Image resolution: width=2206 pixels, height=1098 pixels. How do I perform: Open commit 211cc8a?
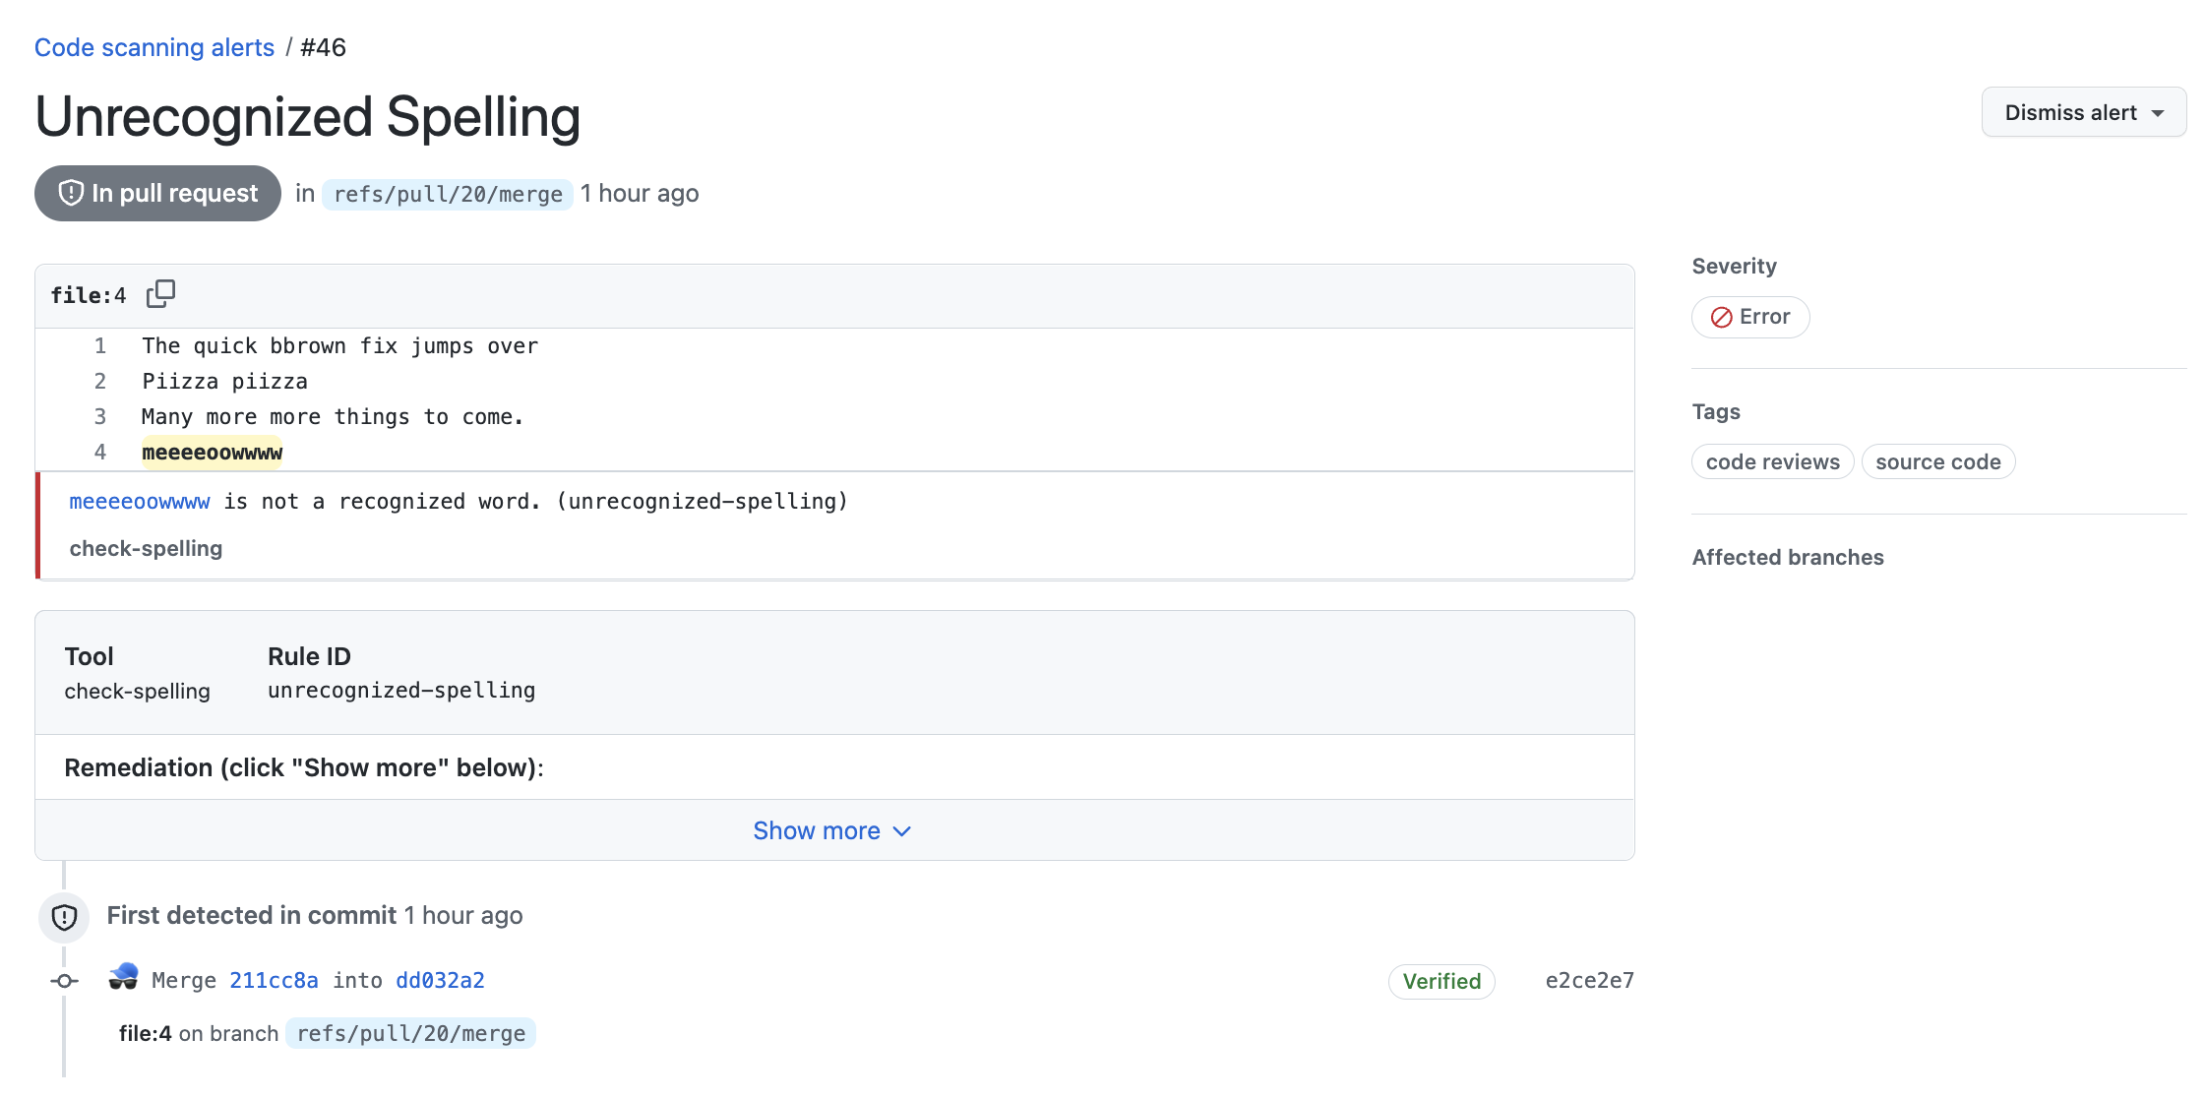[274, 980]
